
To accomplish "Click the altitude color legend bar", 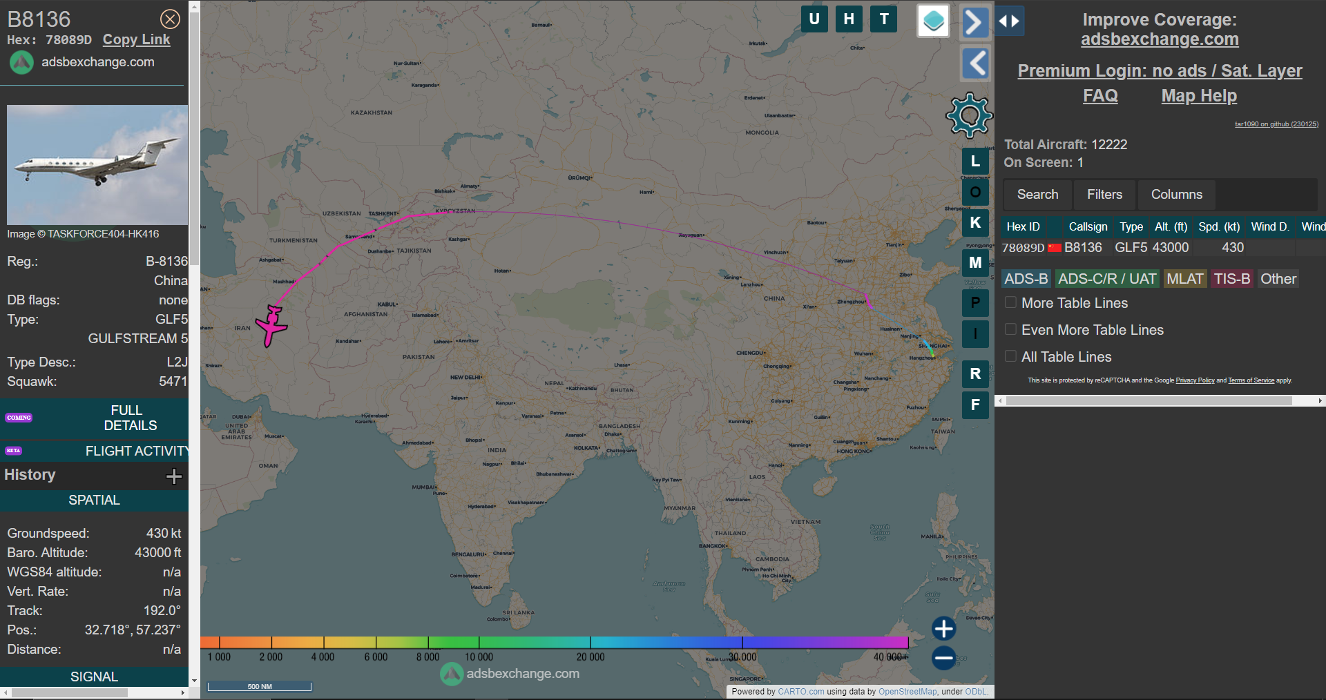I will tap(554, 643).
